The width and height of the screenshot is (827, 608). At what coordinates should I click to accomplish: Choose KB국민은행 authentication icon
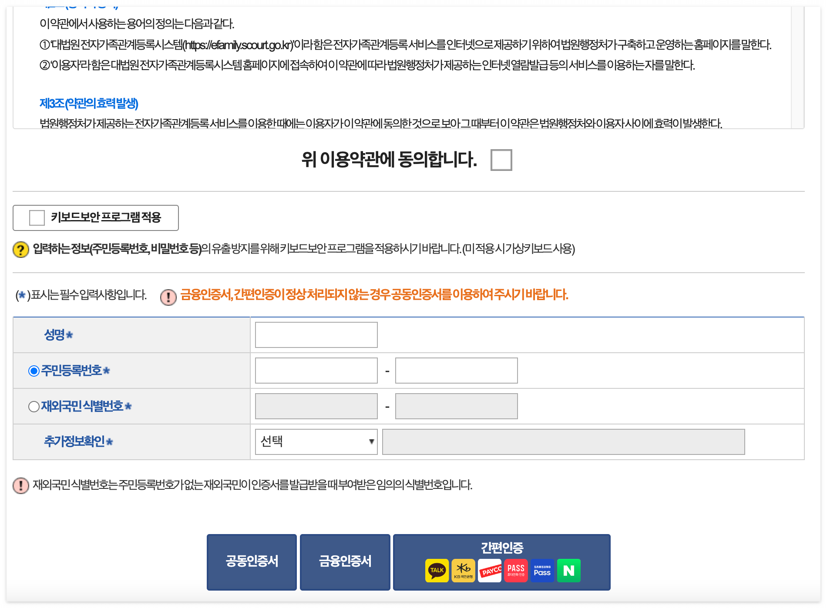click(463, 570)
